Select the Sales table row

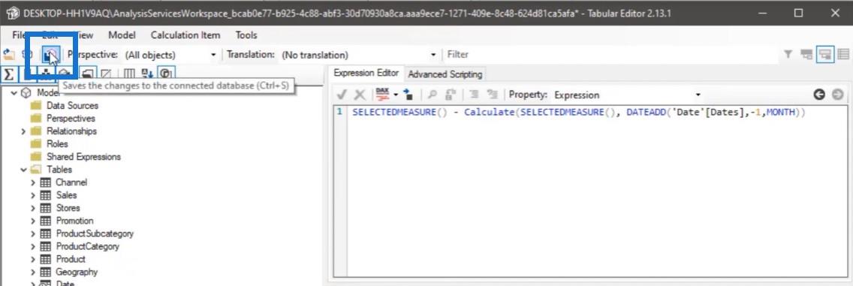(66, 195)
